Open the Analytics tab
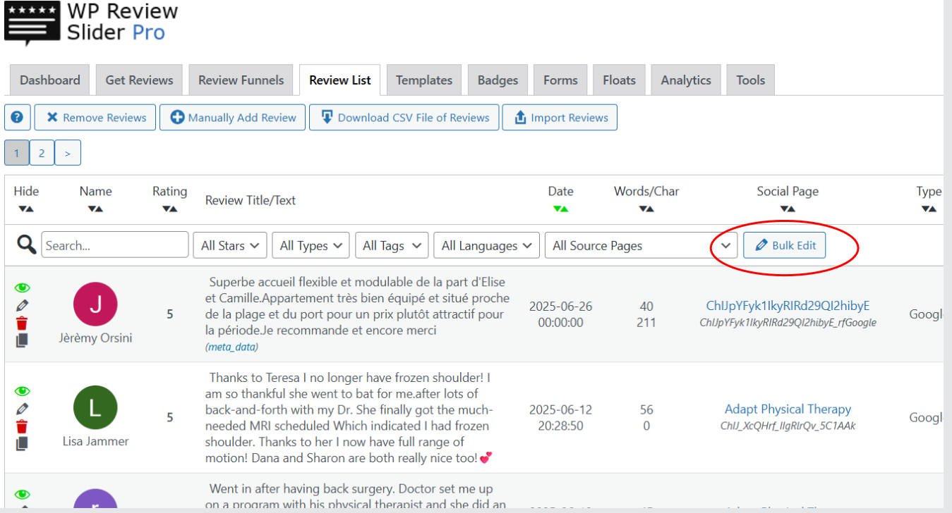 (x=686, y=80)
